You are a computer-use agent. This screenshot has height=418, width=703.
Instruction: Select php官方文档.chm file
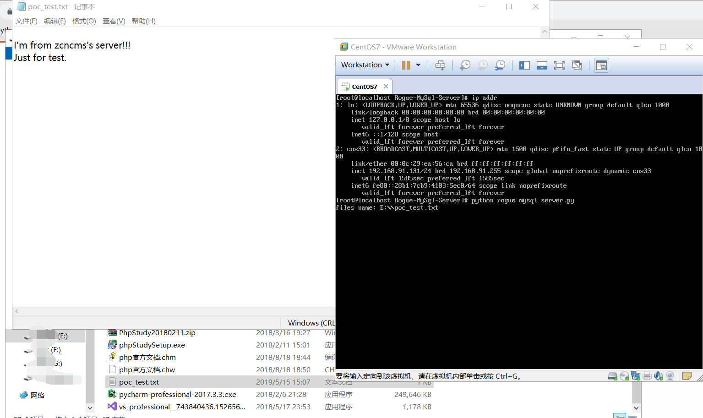(147, 358)
